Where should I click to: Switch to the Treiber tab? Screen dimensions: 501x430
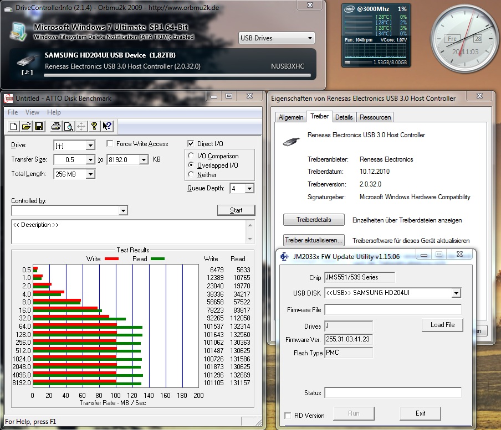(x=320, y=116)
